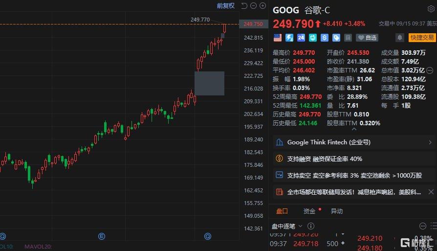Viewport: 437px width, 251px height.
Task: Click the US flag market icon
Action: tap(278, 38)
